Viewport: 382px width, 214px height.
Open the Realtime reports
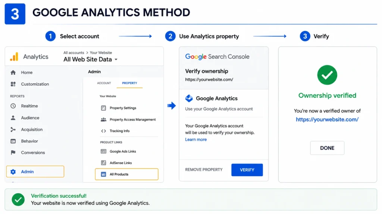point(29,106)
